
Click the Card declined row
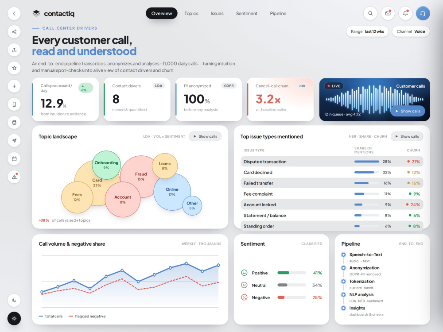coord(332,172)
